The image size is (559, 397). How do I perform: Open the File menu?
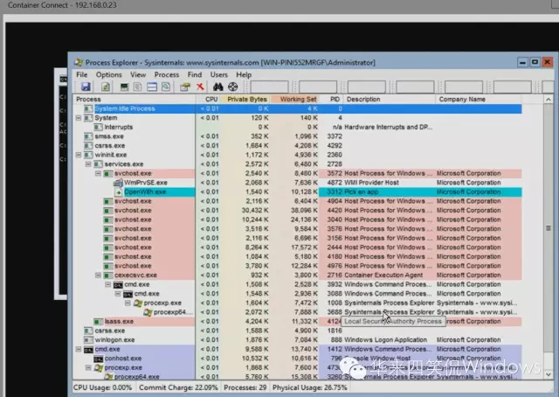pyautogui.click(x=81, y=74)
